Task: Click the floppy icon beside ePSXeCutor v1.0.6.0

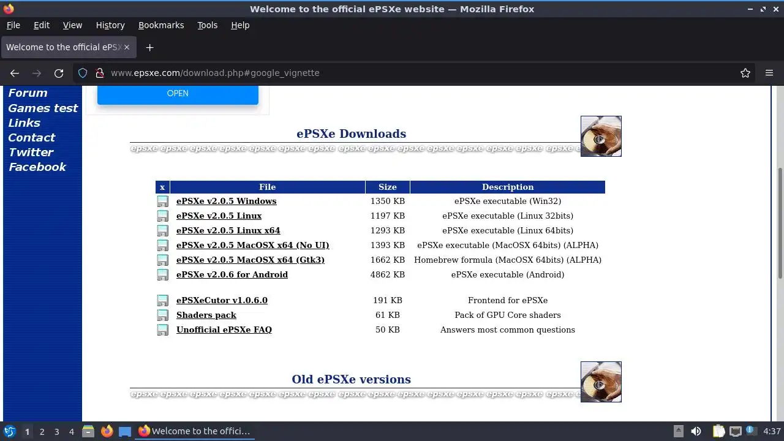Action: 162,300
